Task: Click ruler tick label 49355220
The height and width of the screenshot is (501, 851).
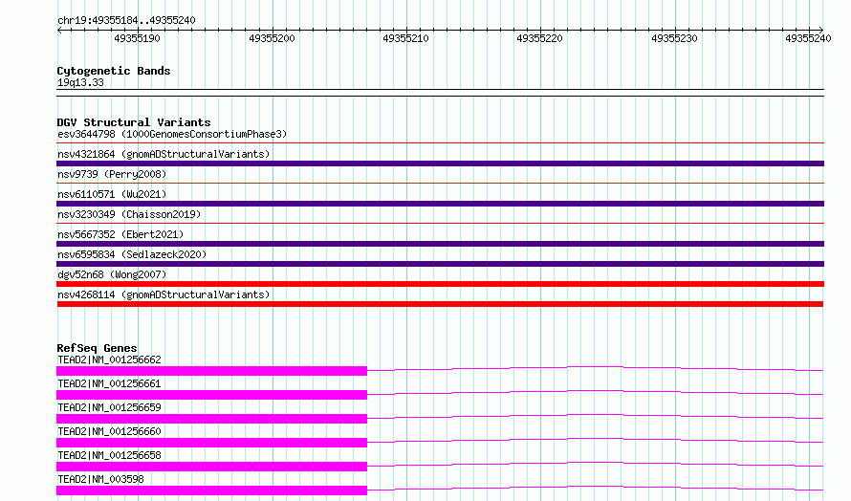Action: click(540, 38)
